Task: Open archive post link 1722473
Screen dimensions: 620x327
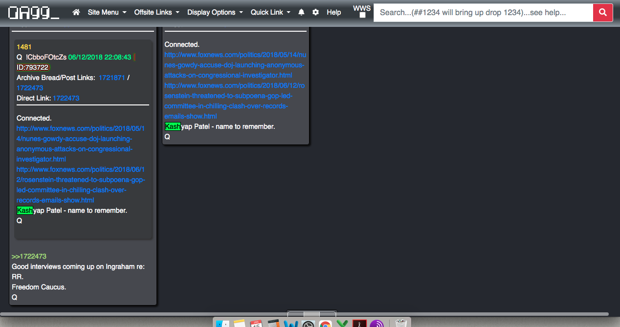Action: 30,88
